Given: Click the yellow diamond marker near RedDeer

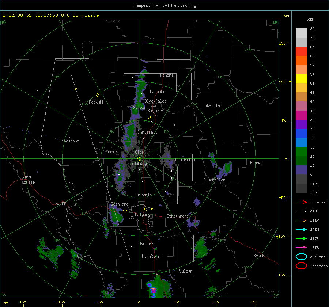Looking at the screenshot, I should pyautogui.click(x=150, y=119).
